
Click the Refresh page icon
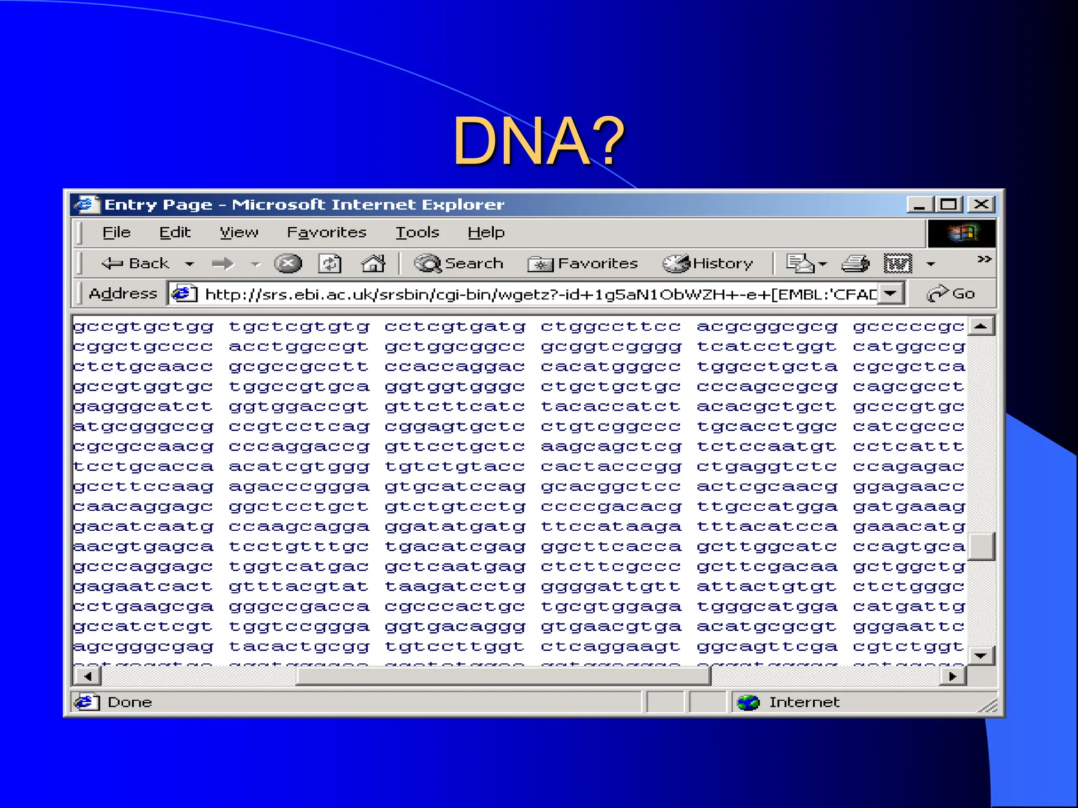point(330,263)
